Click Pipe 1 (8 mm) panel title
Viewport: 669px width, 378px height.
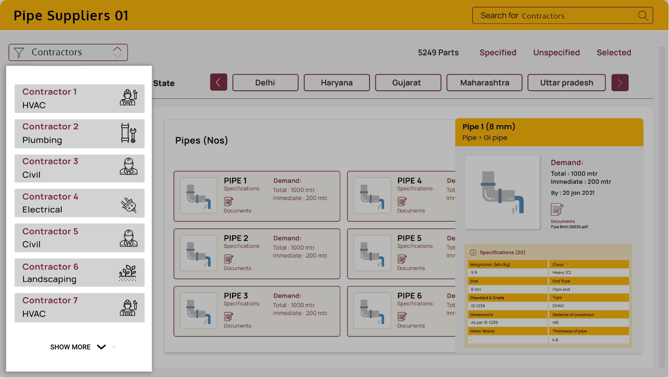point(488,127)
